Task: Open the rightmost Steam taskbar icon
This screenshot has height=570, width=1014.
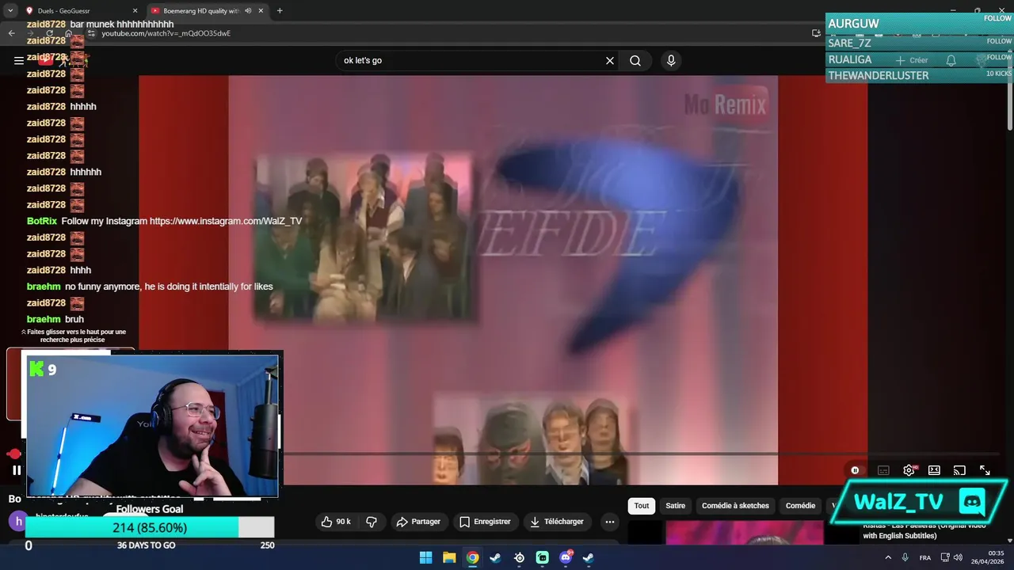Action: click(589, 557)
